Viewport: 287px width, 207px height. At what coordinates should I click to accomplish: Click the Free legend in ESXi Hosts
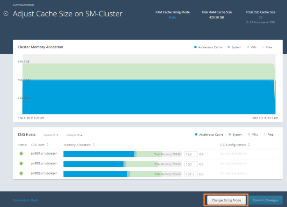pyautogui.click(x=268, y=134)
